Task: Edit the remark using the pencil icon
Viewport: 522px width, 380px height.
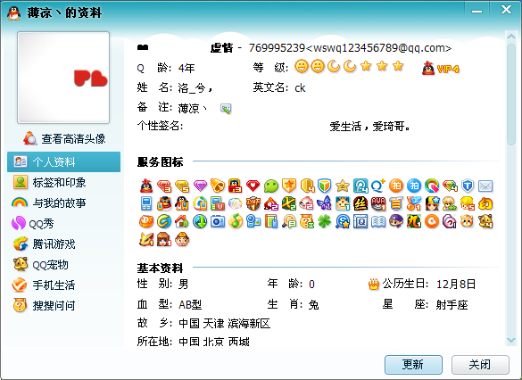Action: click(x=226, y=109)
